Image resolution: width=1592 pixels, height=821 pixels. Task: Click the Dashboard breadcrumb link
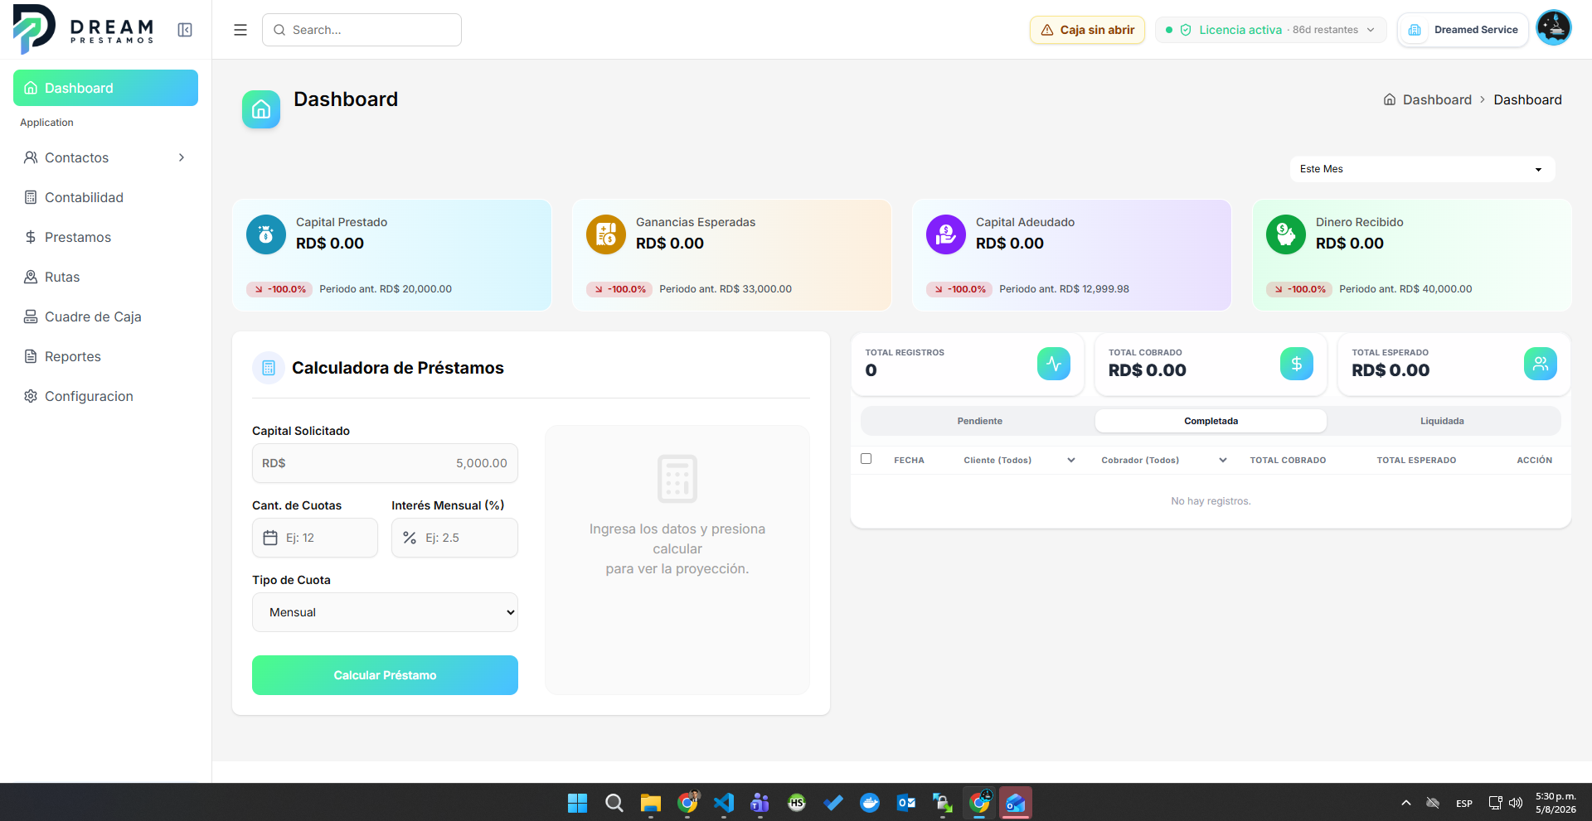point(1437,99)
